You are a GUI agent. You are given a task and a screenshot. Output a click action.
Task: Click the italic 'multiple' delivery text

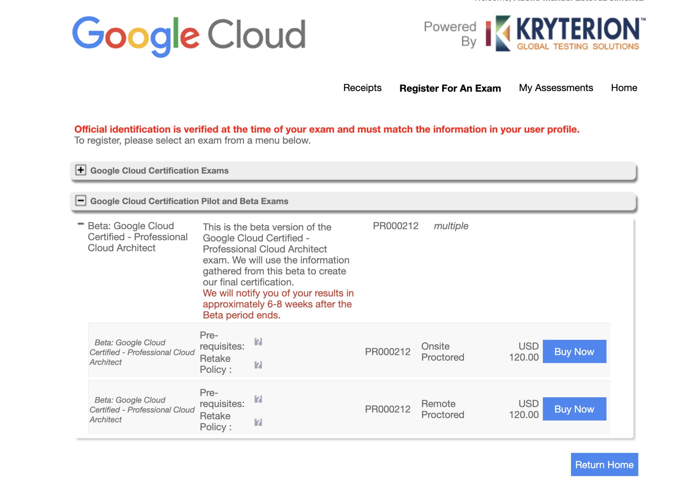(451, 226)
